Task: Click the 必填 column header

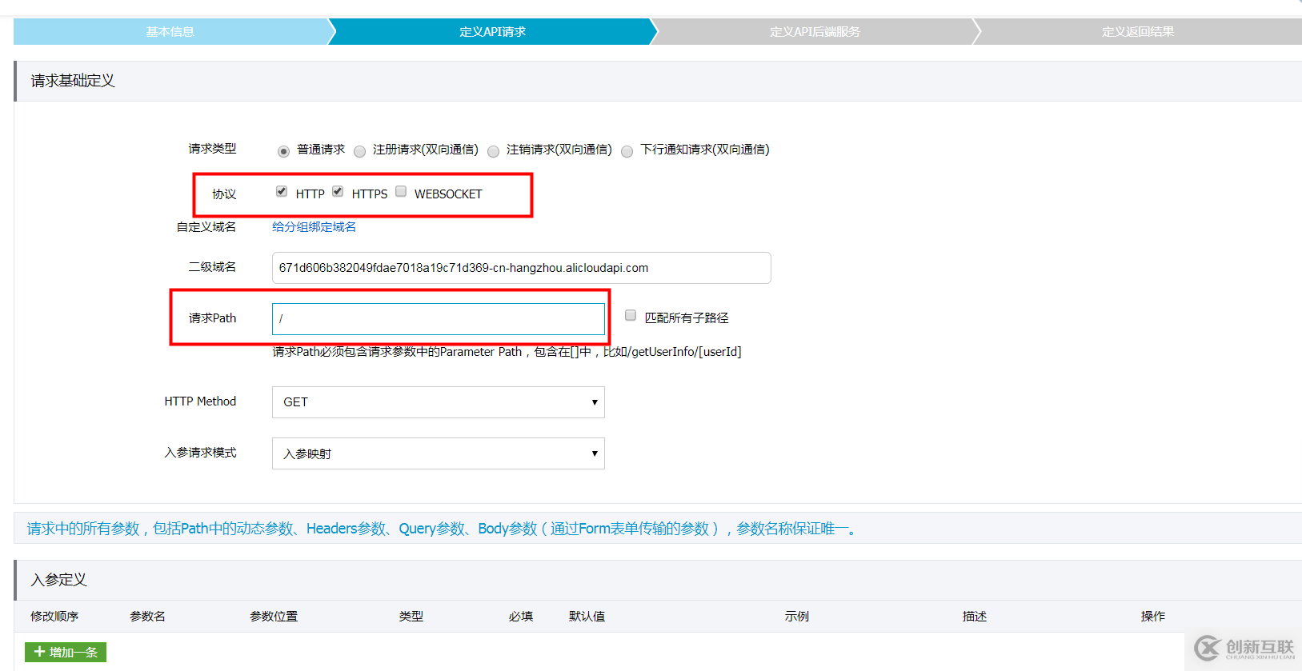Action: (521, 617)
